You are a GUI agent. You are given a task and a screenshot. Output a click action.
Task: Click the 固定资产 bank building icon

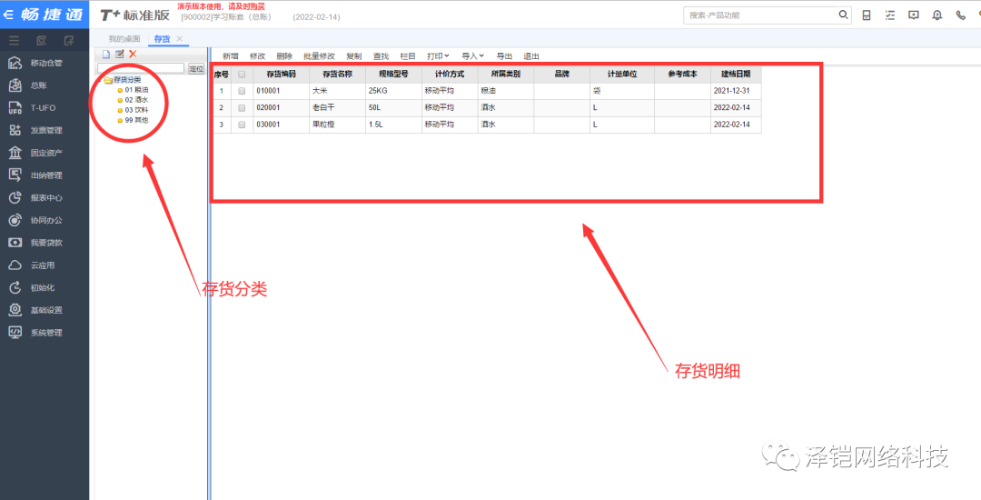point(16,153)
